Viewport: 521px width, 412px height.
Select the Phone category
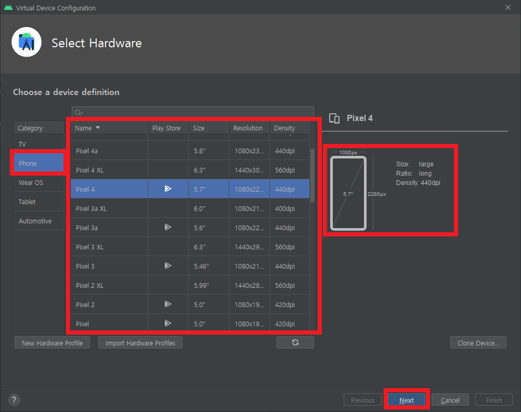tap(39, 163)
